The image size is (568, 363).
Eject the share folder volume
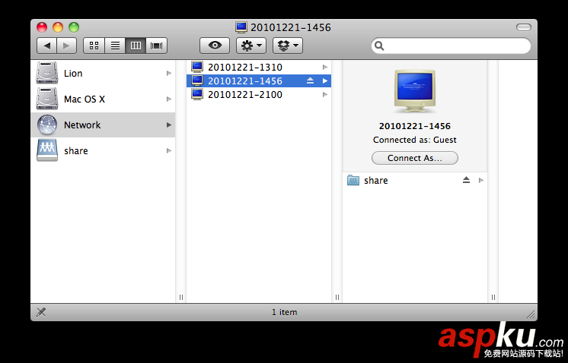click(x=466, y=180)
